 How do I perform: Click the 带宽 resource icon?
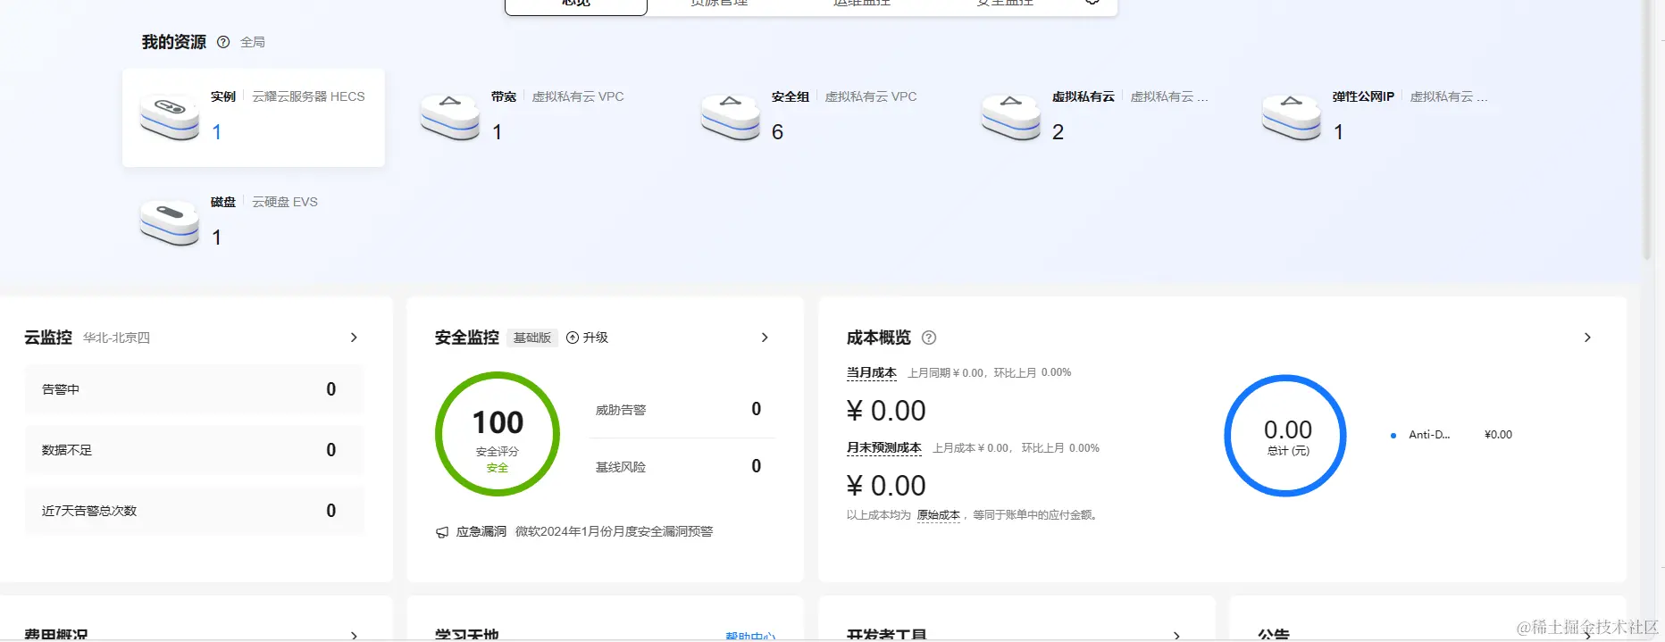[450, 117]
